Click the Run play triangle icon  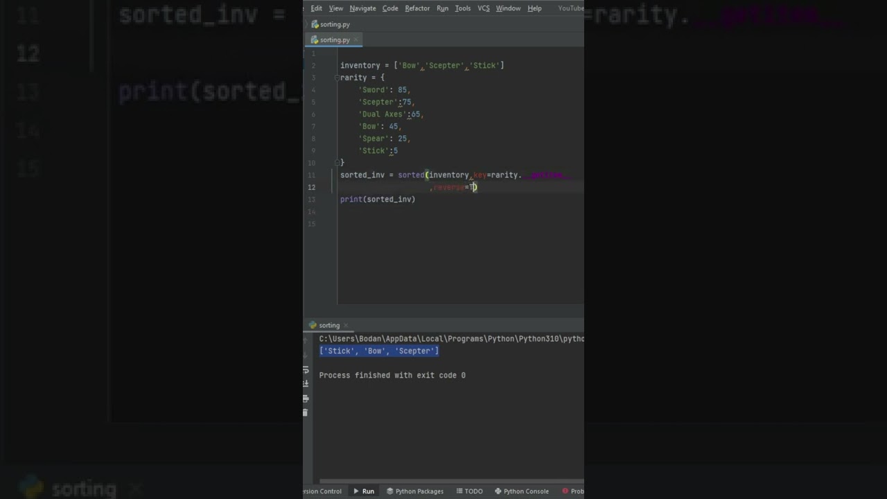356,491
